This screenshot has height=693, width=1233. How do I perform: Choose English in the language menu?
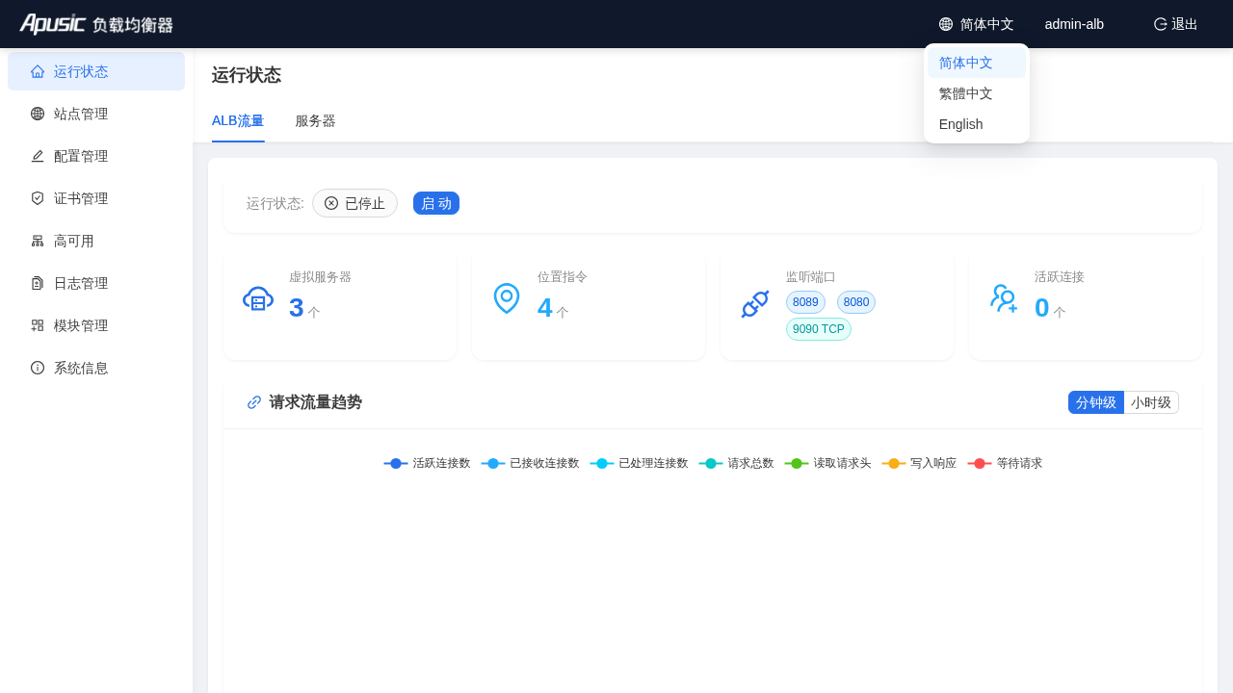point(977,124)
